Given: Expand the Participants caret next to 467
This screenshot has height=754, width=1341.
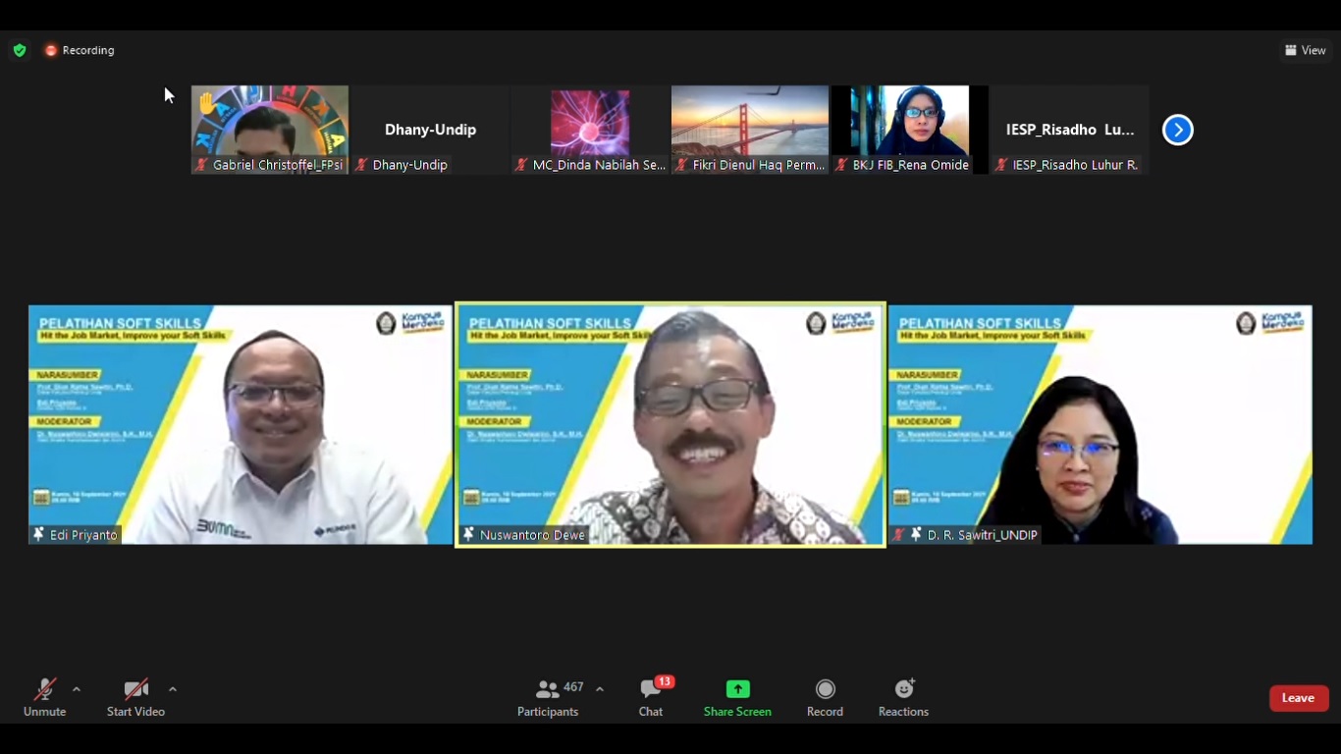Looking at the screenshot, I should pyautogui.click(x=598, y=687).
